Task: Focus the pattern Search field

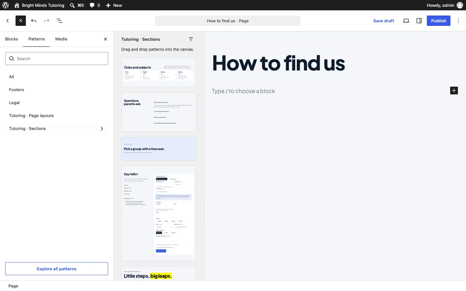Action: click(57, 59)
